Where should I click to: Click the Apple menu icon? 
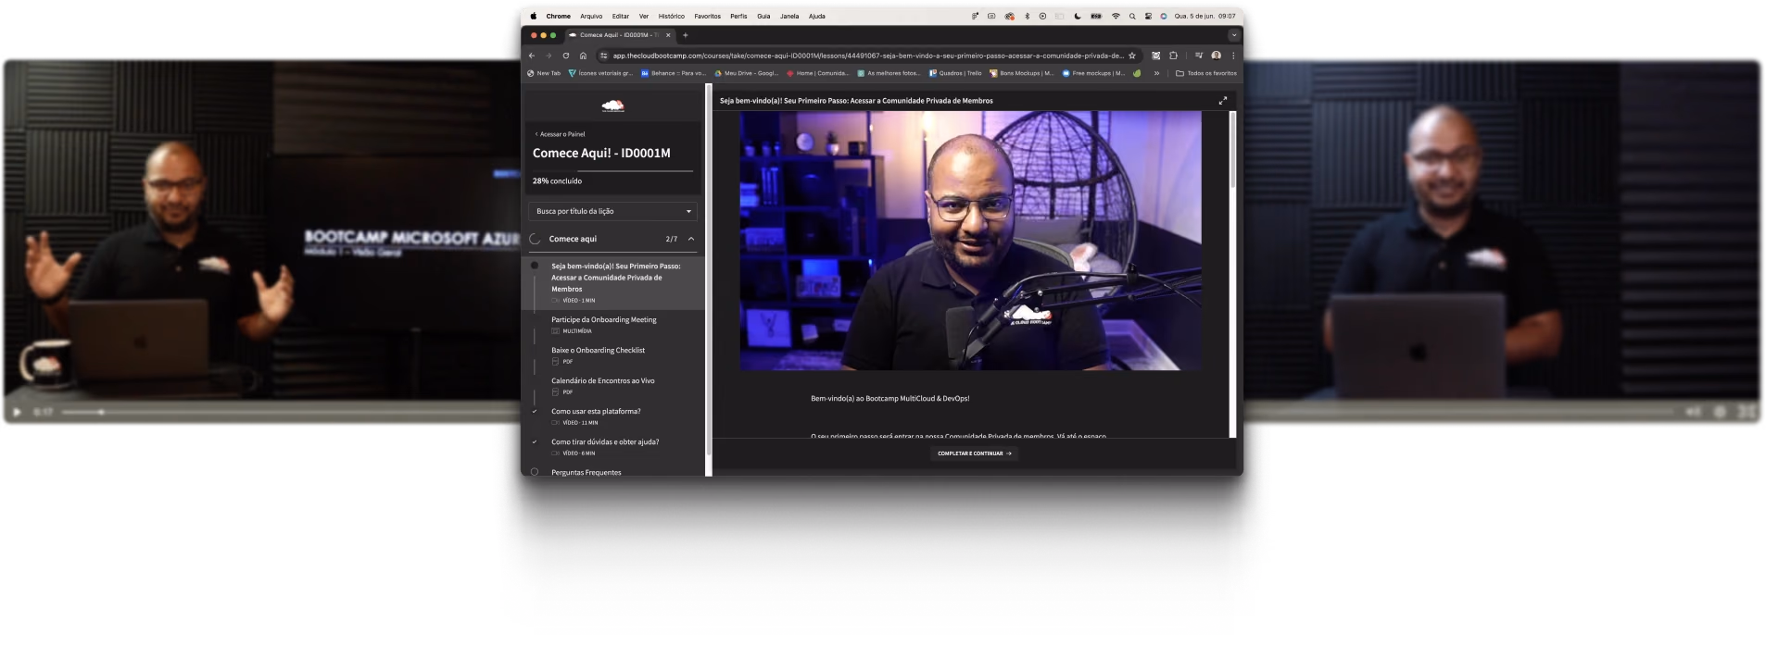click(534, 16)
